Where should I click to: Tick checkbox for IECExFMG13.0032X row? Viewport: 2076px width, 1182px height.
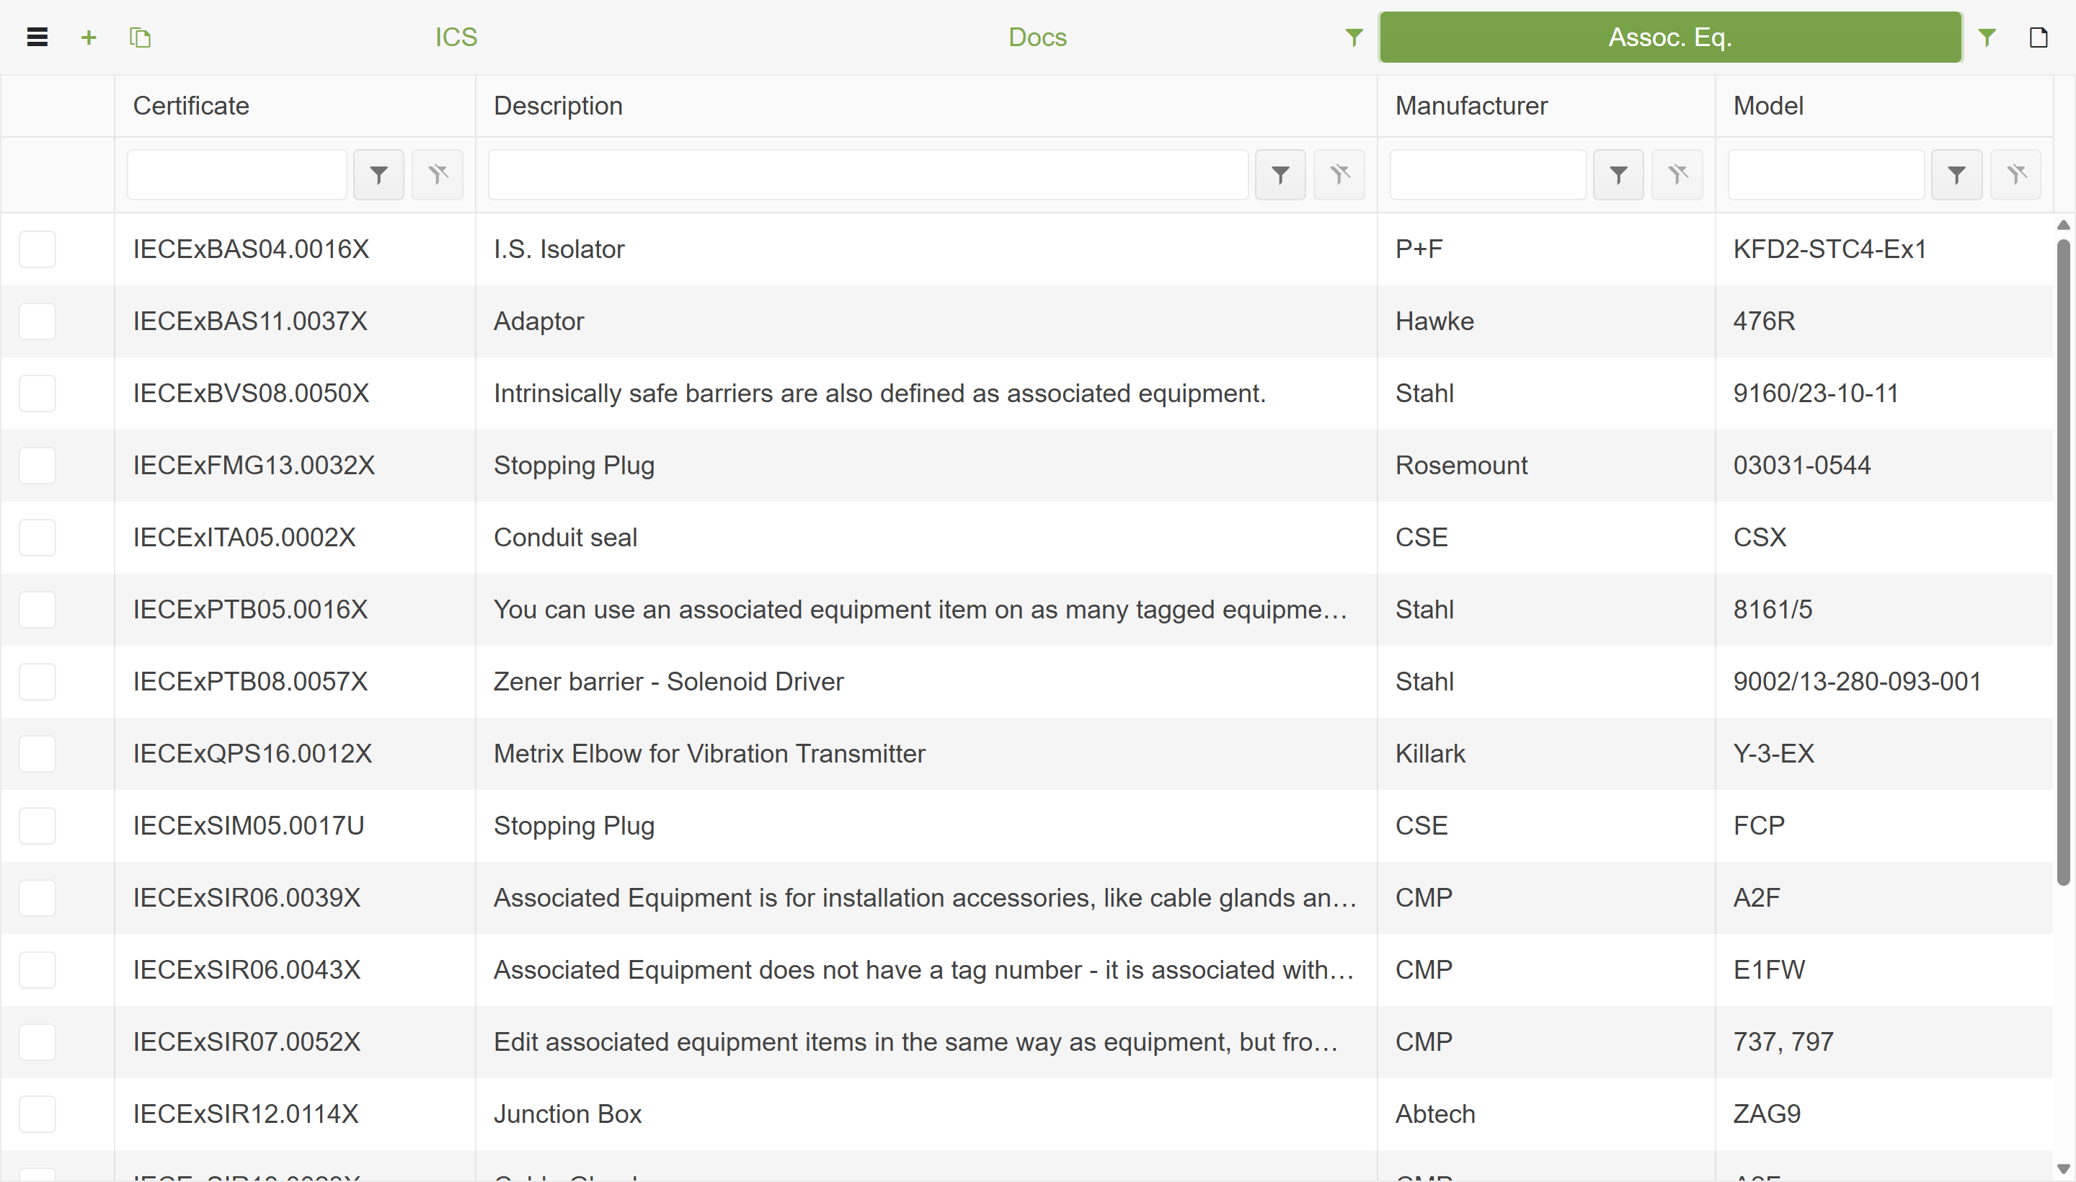click(37, 466)
